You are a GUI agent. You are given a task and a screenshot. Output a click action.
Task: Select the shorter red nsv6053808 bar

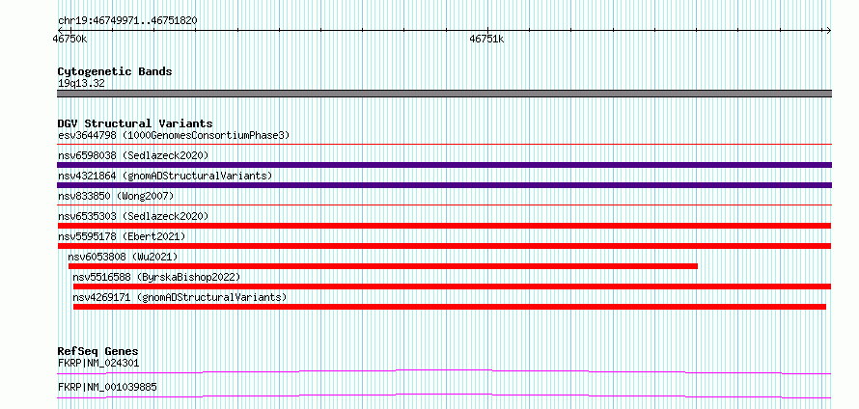point(383,266)
